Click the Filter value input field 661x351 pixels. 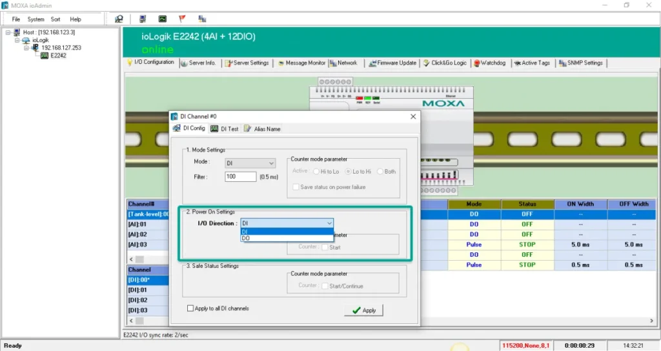[240, 177]
